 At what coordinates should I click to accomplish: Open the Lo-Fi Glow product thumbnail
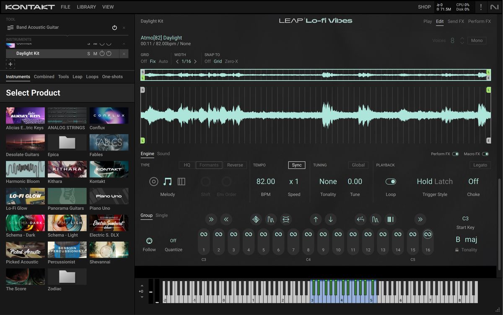click(x=25, y=196)
